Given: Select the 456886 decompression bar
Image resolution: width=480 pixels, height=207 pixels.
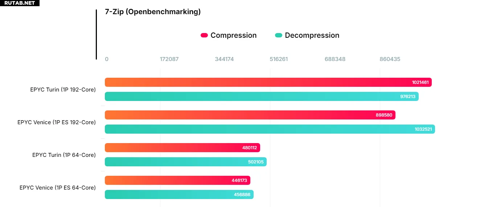Looking at the screenshot, I should click(179, 195).
